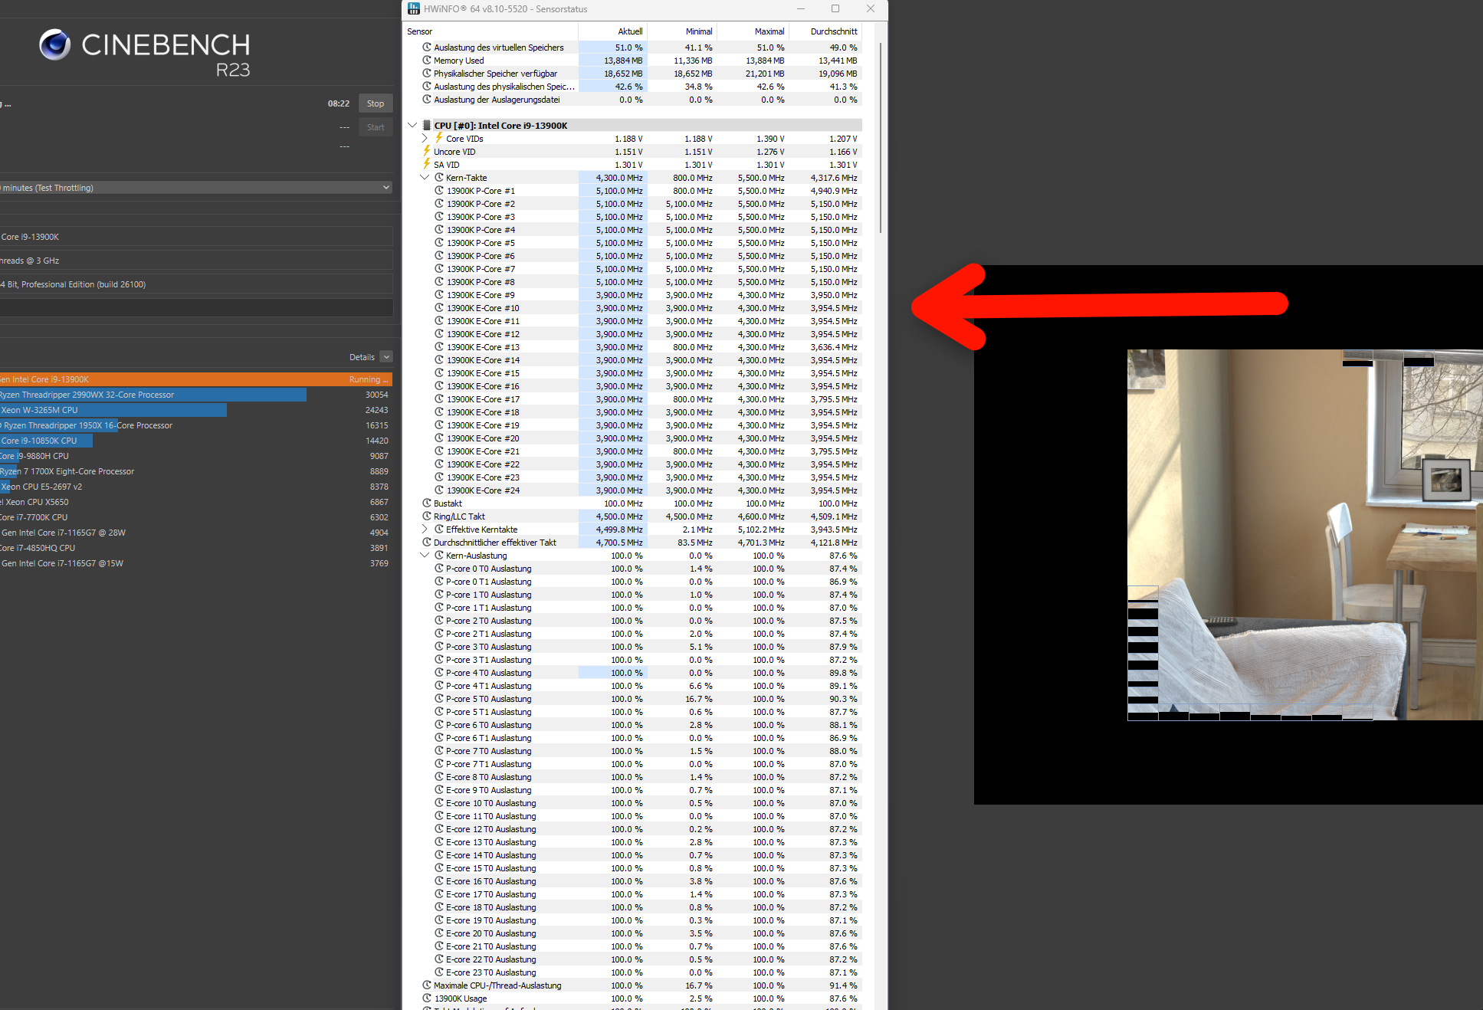Click the HWiNFO app icon in title bar
The height and width of the screenshot is (1010, 1483).
[414, 8]
